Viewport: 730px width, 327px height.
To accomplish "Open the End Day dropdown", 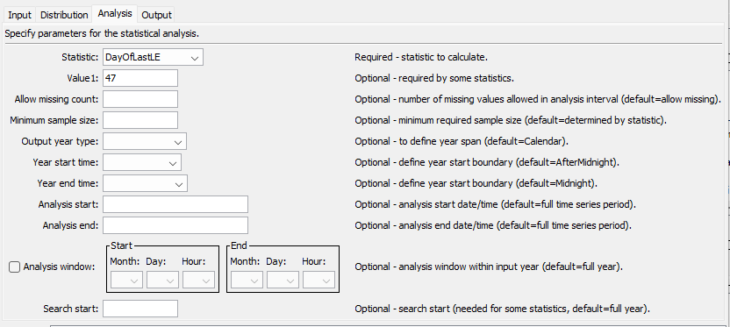I will click(283, 280).
